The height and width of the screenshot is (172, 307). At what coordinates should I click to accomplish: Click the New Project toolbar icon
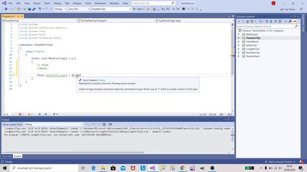(19, 9)
